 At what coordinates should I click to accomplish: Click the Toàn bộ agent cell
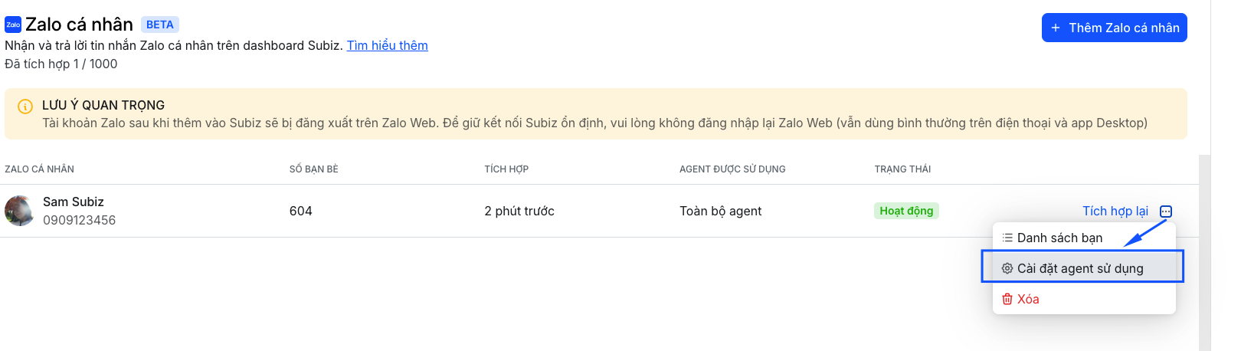pyautogui.click(x=720, y=211)
